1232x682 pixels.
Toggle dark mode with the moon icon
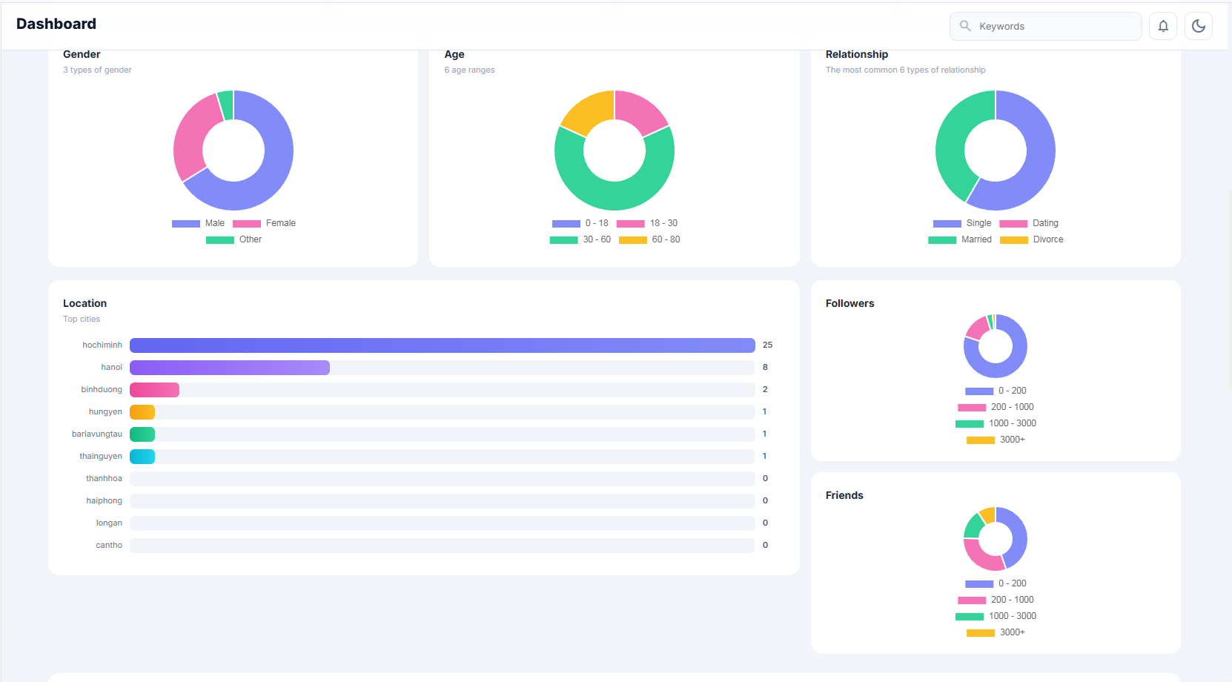point(1198,26)
